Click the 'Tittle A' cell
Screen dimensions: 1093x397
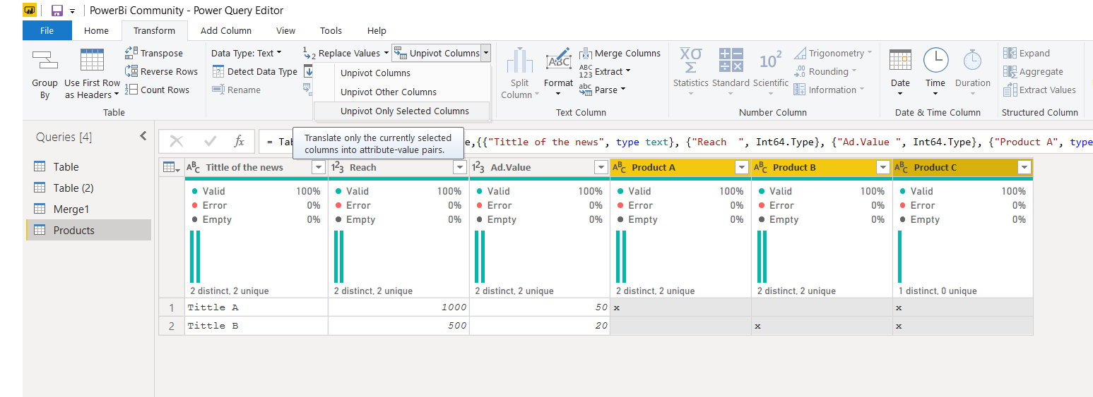click(256, 307)
